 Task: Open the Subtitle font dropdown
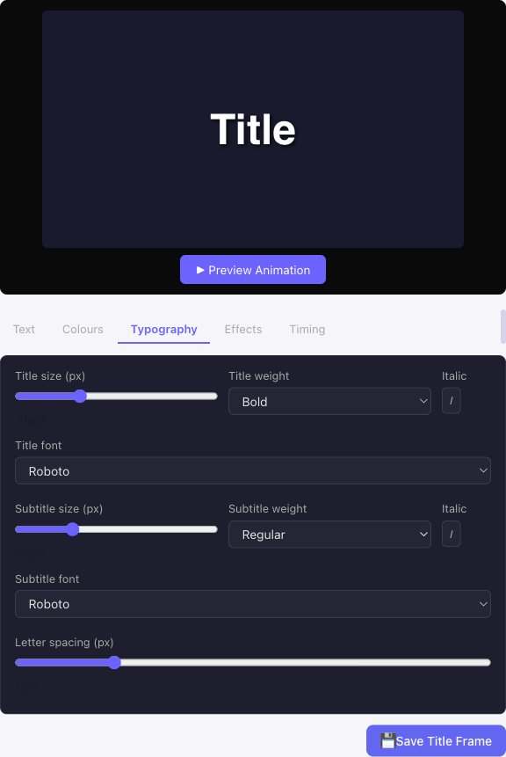(x=253, y=604)
